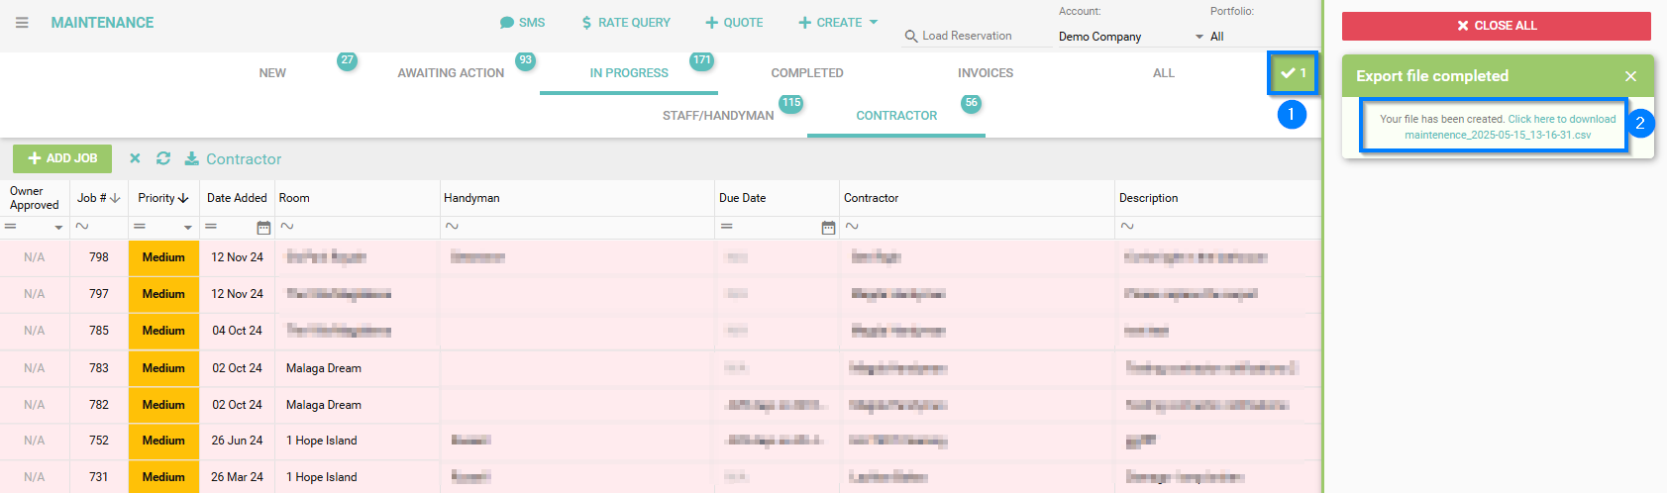Select the Staff/Handyman sub-tab
Viewport: 1667px width, 493px height.
[718, 116]
